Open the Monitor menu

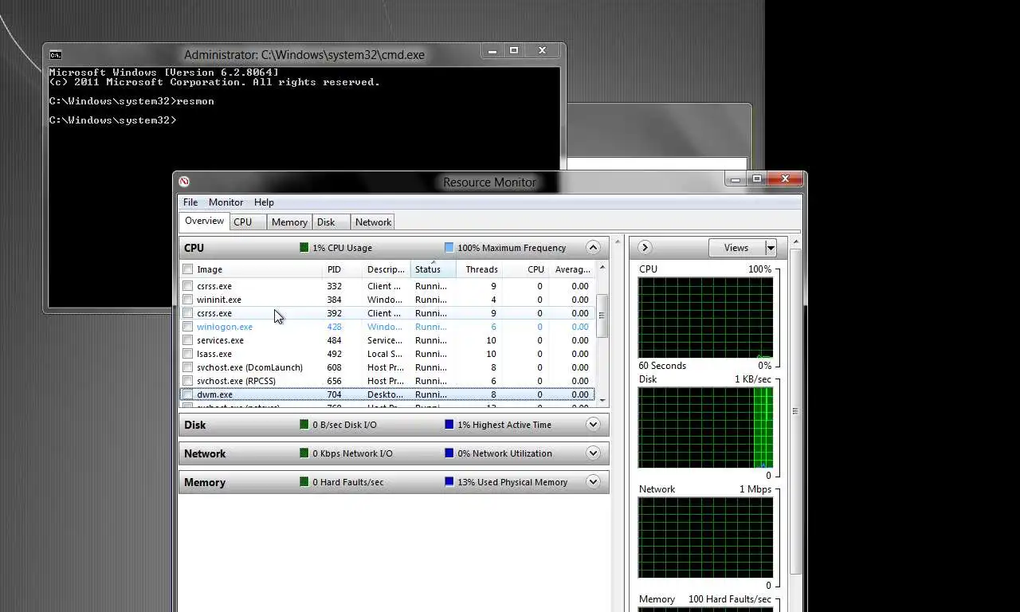click(x=226, y=202)
